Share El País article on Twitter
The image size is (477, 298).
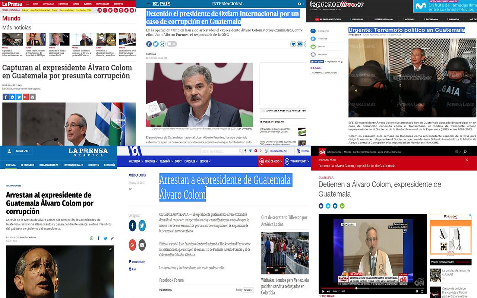(x=156, y=44)
